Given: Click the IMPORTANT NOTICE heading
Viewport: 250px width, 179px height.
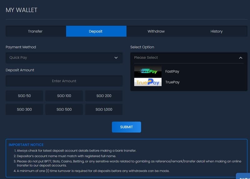Looking at the screenshot, I should [26, 145].
